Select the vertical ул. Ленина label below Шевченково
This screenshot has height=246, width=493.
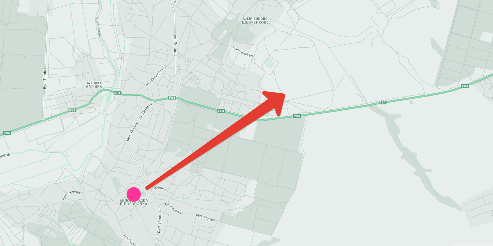175,45
